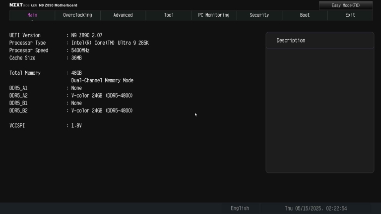This screenshot has width=381, height=214.
Task: Go to the PC Monitoring tab
Action: coord(214,15)
